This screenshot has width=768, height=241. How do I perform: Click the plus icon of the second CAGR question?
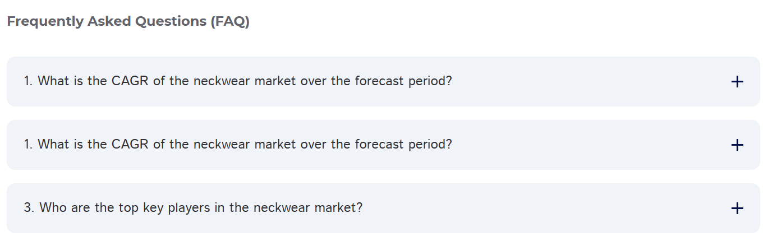click(737, 145)
